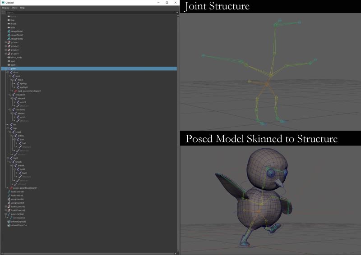Click the eyeR transform icon
Viewport: 361px width, 255px height.
click(x=9, y=65)
